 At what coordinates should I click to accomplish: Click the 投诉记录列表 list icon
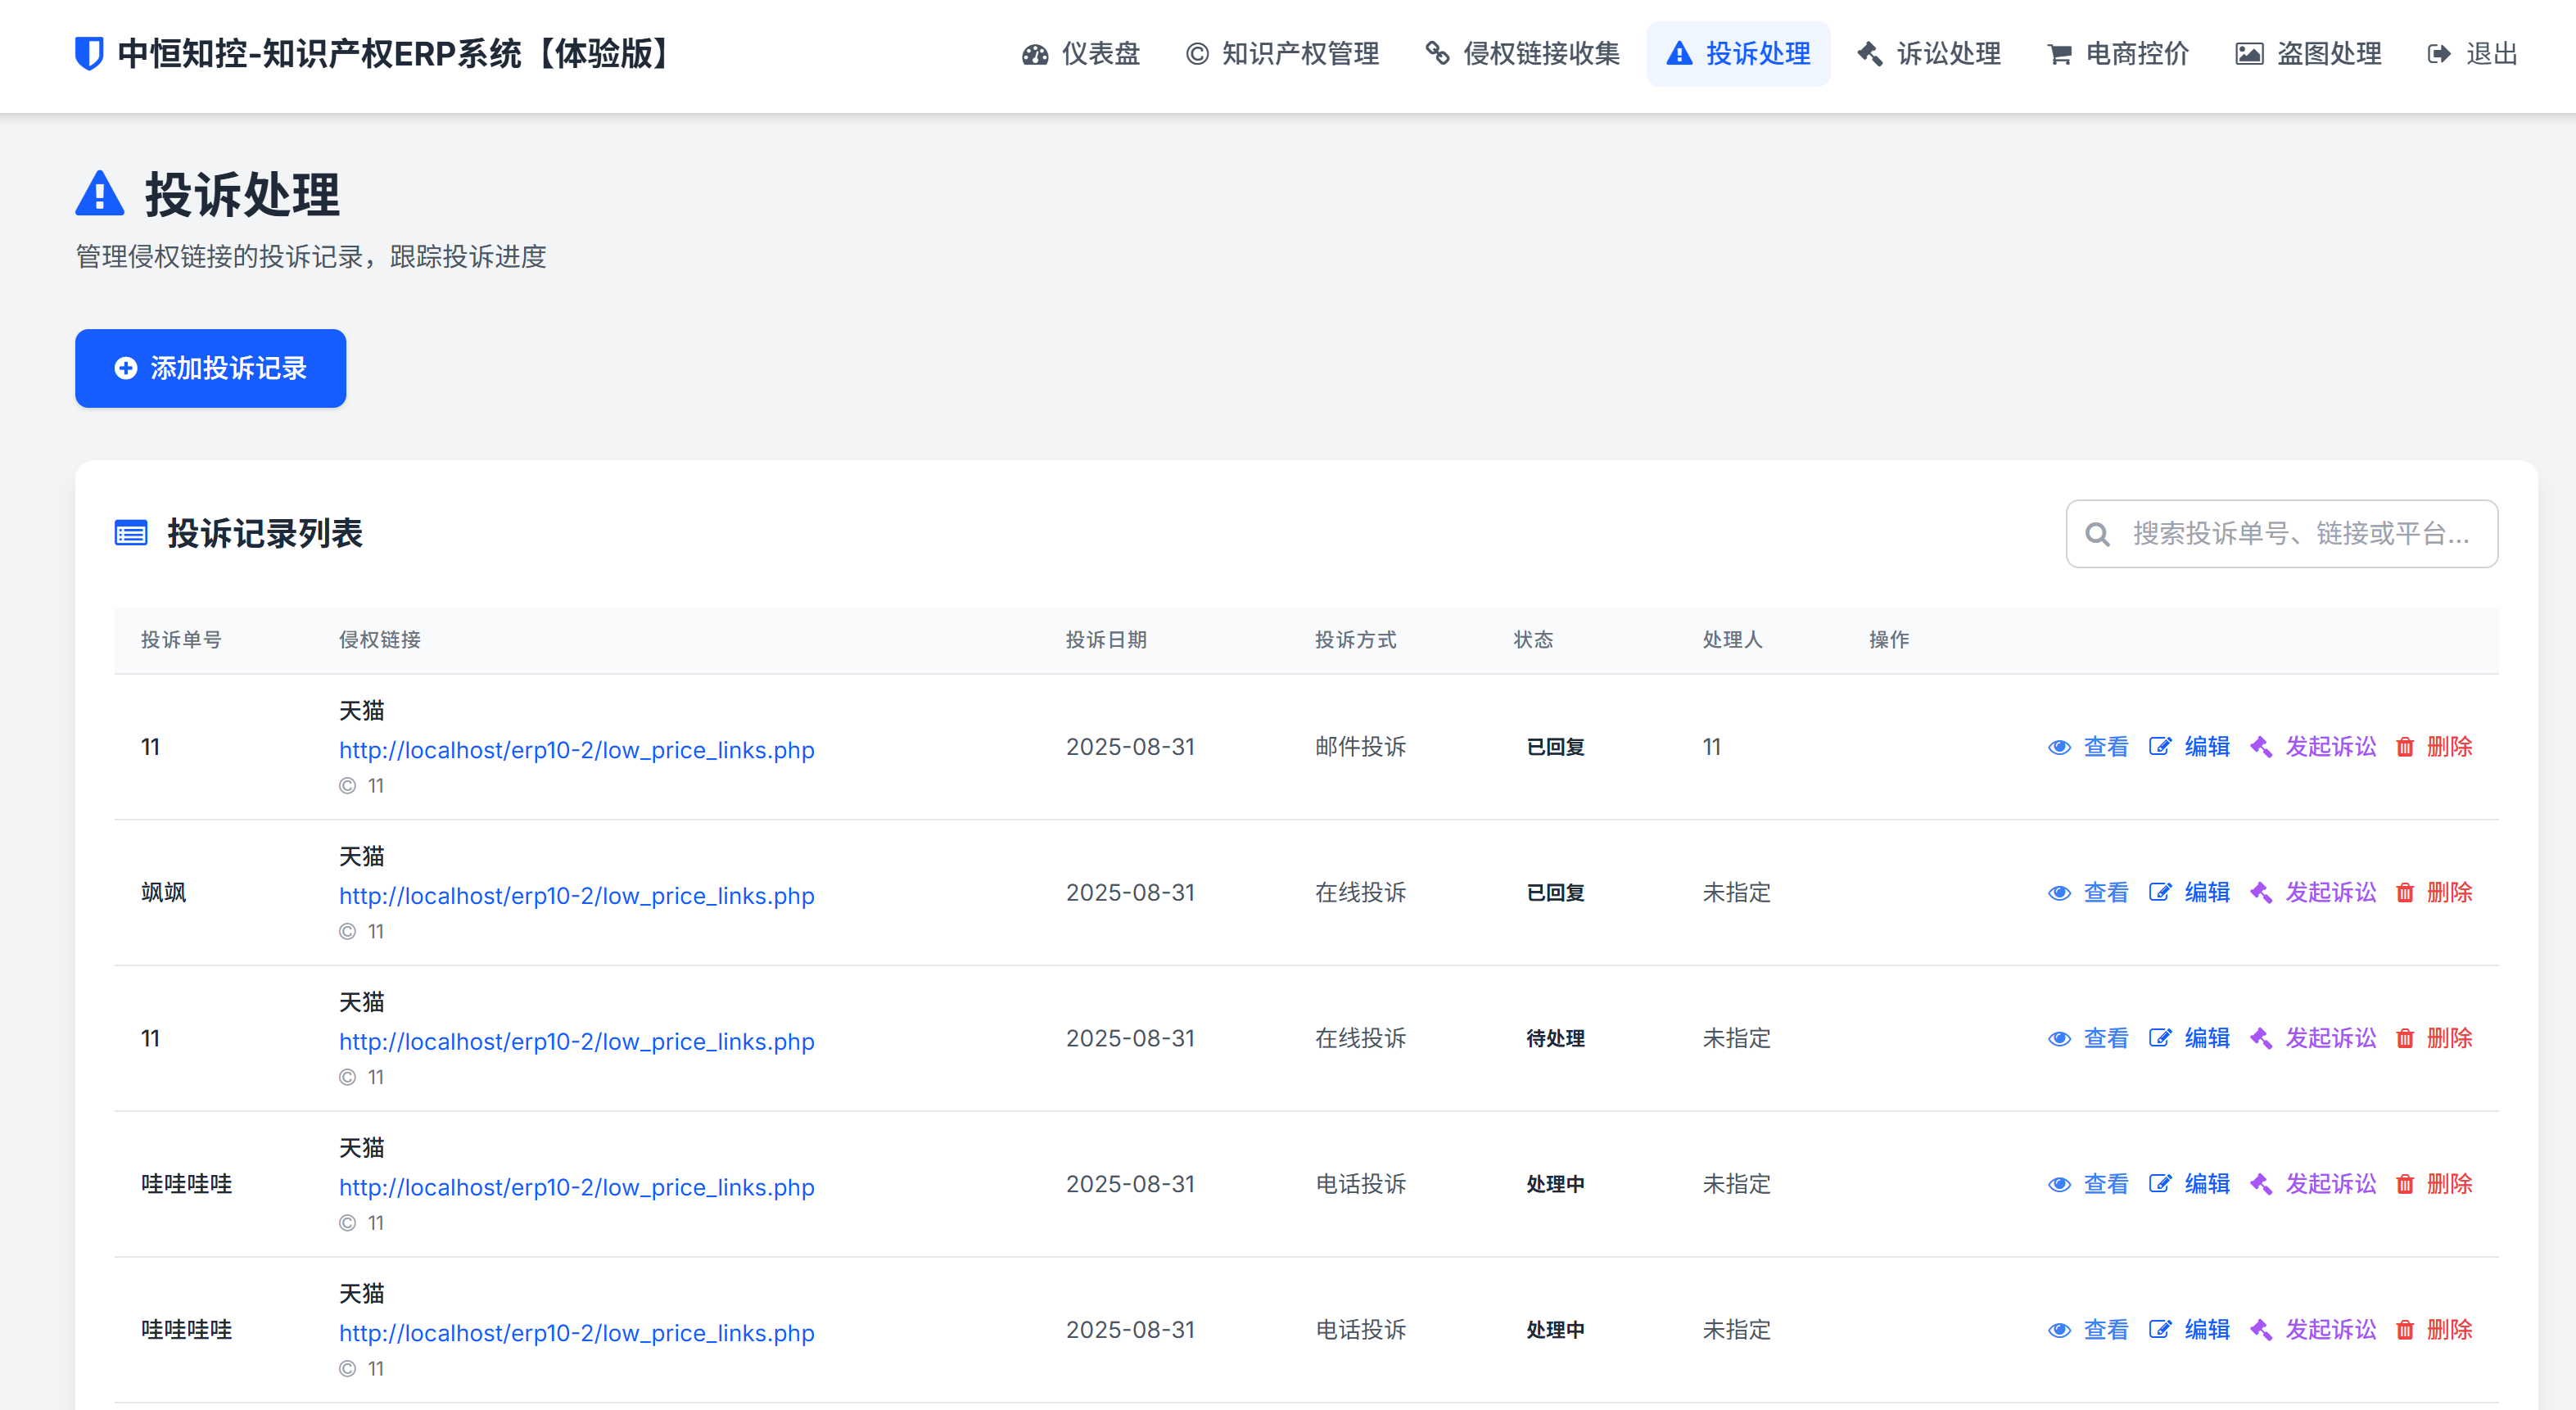[x=131, y=534]
